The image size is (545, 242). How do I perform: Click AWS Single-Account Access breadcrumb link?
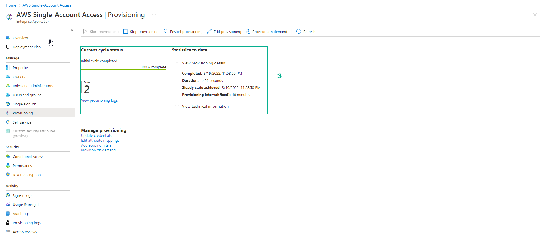(47, 5)
